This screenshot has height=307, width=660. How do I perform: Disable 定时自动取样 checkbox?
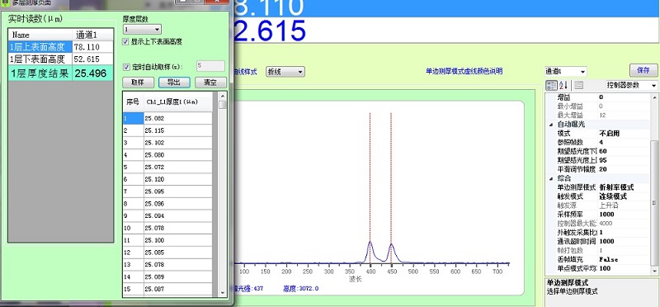(125, 67)
